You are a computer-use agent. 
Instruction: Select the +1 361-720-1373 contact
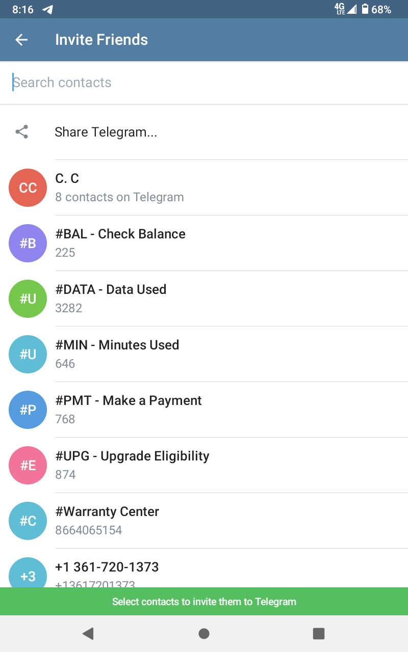204,569
